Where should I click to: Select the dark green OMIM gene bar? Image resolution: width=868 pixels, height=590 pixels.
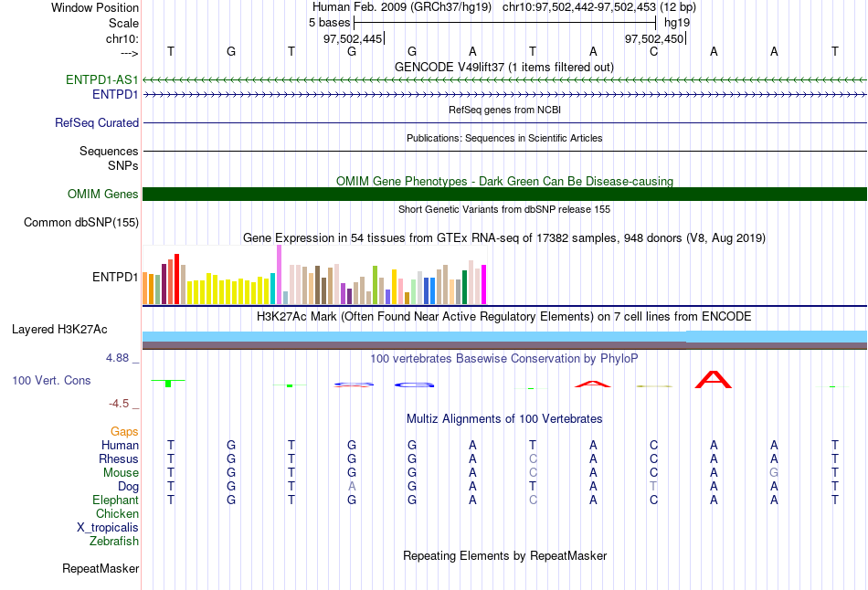[505, 195]
